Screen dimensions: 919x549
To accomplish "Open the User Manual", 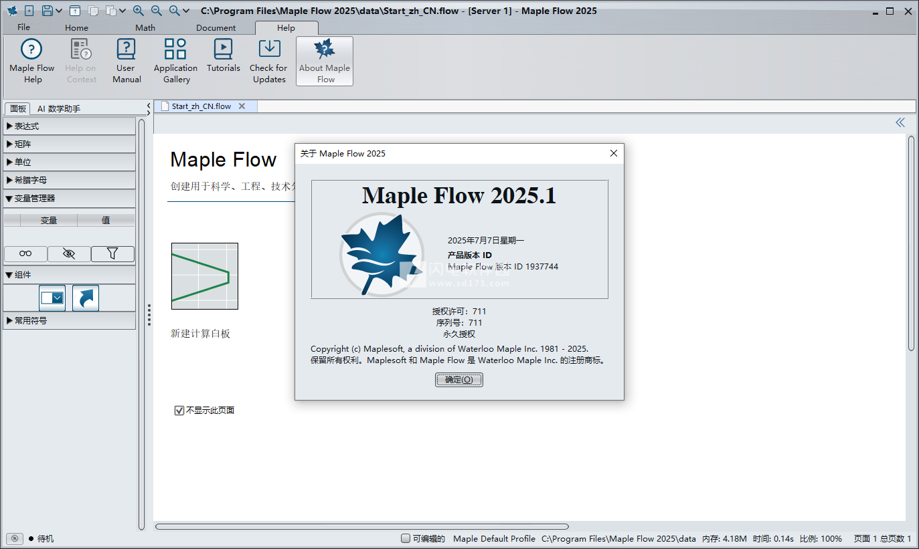I will (127, 62).
